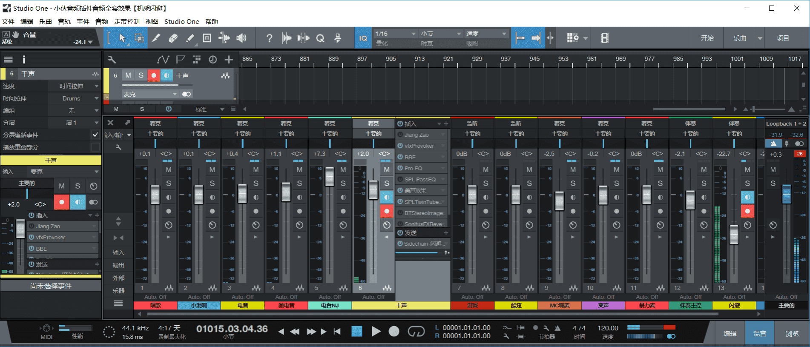Uncheck the 分层遵循事件 checkbox
This screenshot has height=347, width=810.
pos(95,135)
